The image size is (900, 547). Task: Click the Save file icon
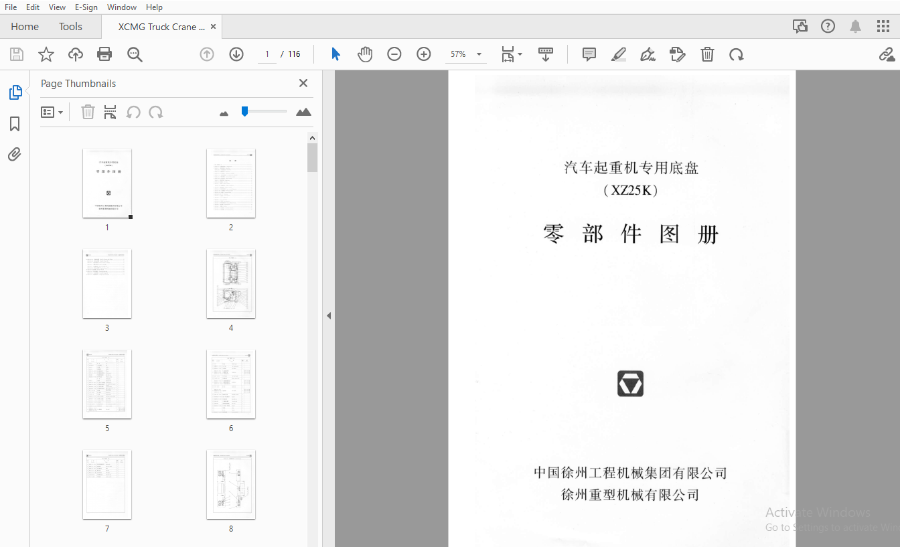click(x=17, y=54)
